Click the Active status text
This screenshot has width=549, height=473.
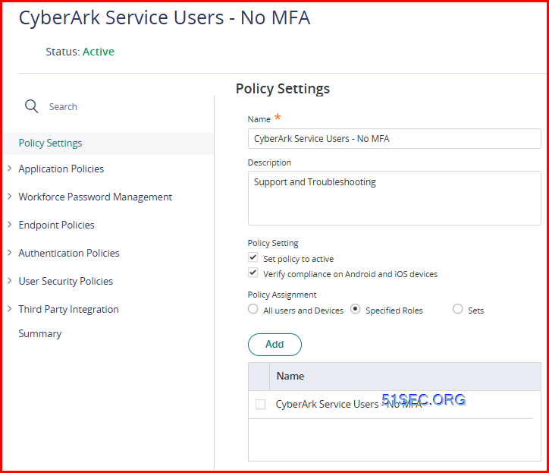click(99, 52)
